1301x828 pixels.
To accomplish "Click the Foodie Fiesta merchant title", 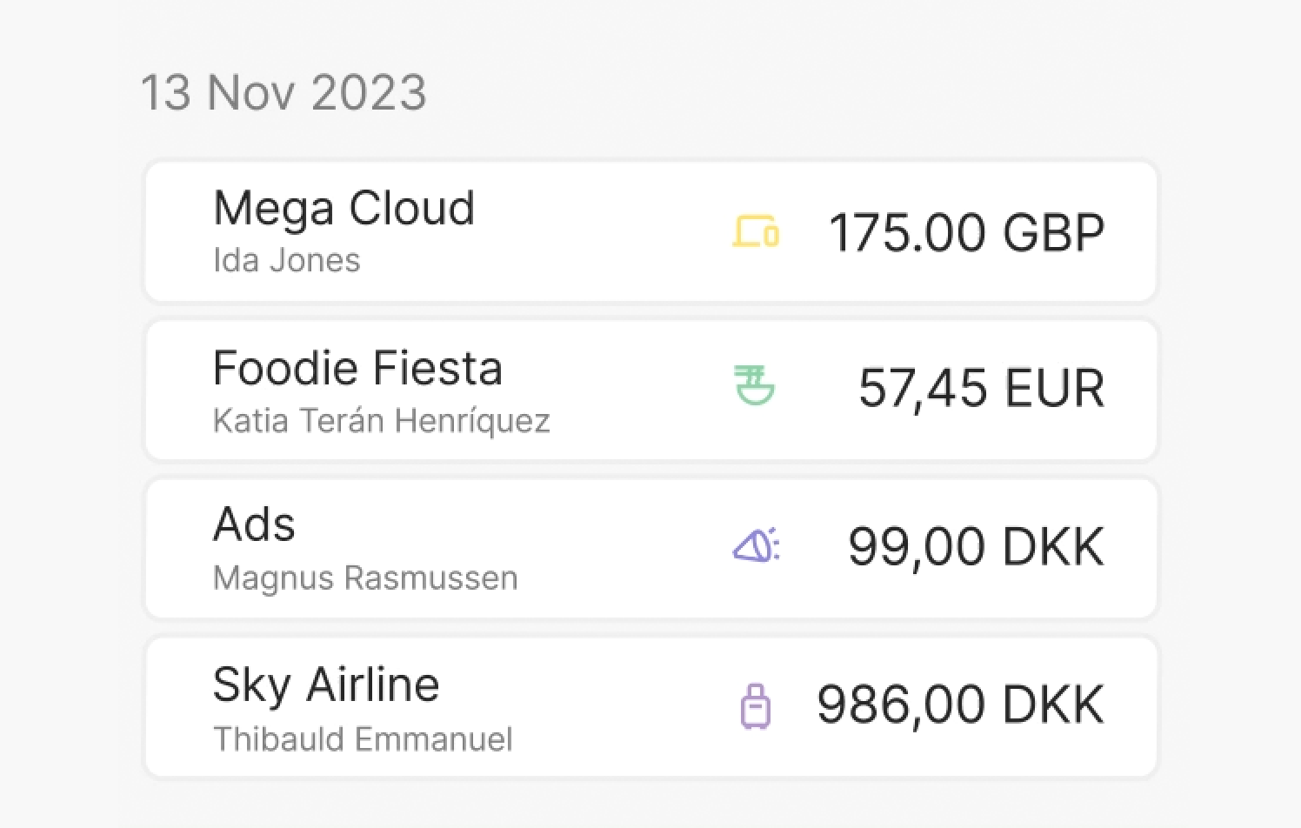I will pos(357,368).
